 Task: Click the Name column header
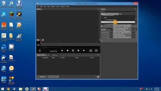pyautogui.click(x=53, y=58)
